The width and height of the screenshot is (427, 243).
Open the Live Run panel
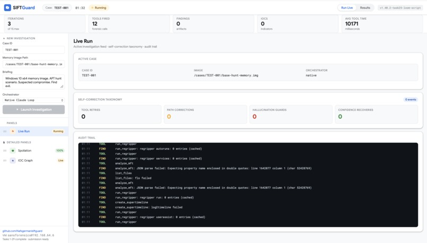tap(34, 131)
